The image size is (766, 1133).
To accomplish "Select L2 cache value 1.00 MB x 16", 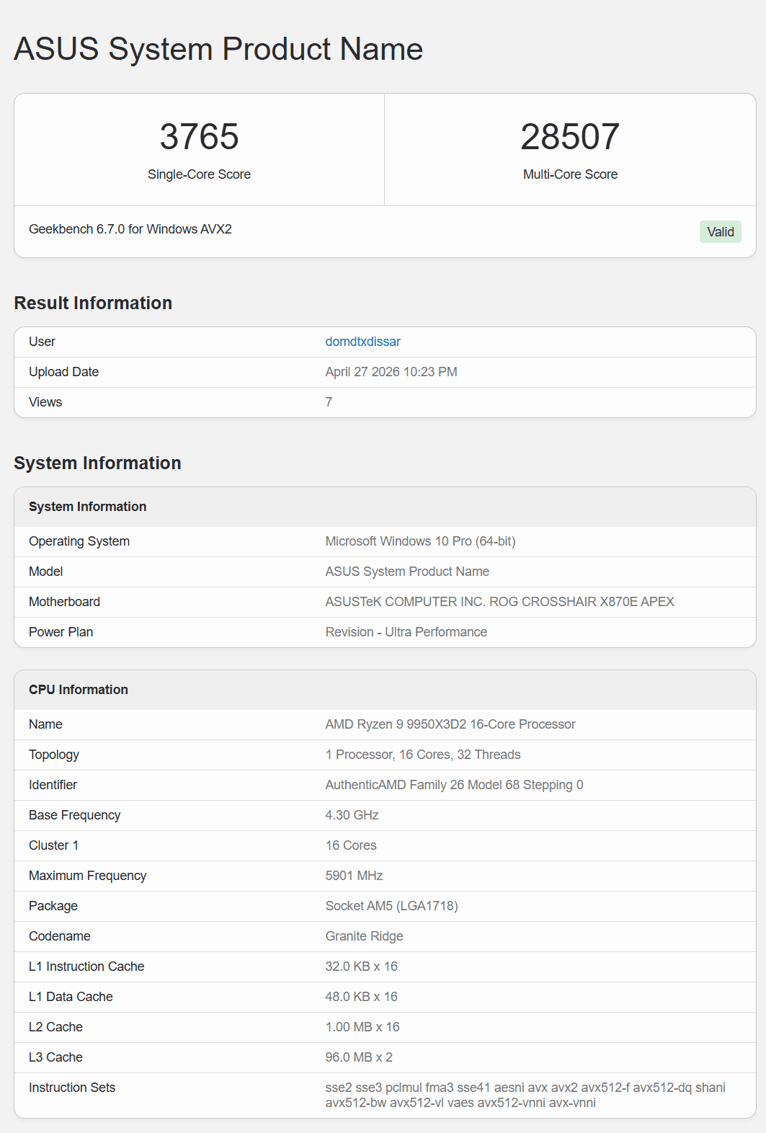I will [362, 1027].
